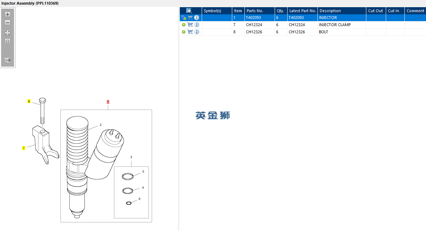Click callout 3 above seal kit box
Viewport: 426px width, 231px height.
[x=131, y=157]
